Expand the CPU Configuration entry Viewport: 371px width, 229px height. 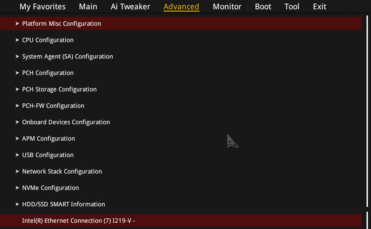[181, 40]
